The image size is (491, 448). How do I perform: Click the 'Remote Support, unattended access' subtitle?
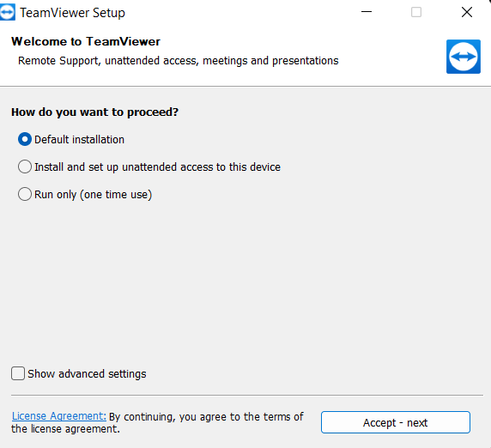179,61
